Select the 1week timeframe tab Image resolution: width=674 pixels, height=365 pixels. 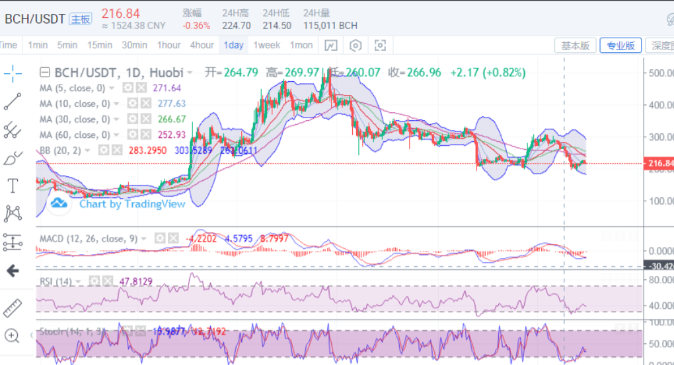pyautogui.click(x=266, y=46)
